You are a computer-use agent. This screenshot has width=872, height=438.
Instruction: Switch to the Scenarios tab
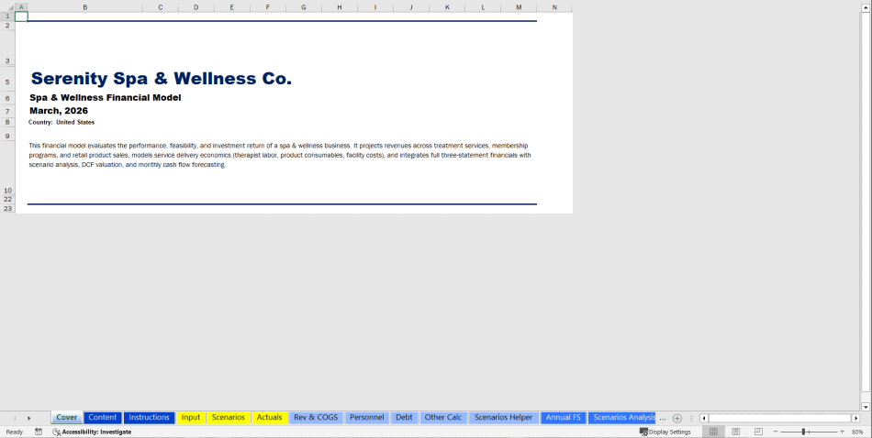[228, 418]
